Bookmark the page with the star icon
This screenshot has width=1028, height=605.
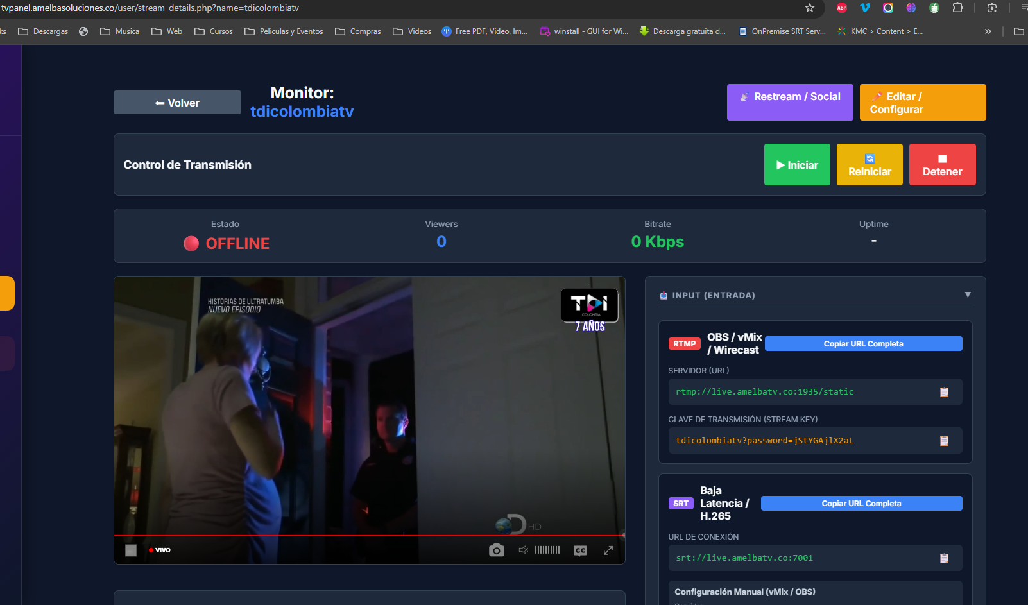tap(810, 9)
